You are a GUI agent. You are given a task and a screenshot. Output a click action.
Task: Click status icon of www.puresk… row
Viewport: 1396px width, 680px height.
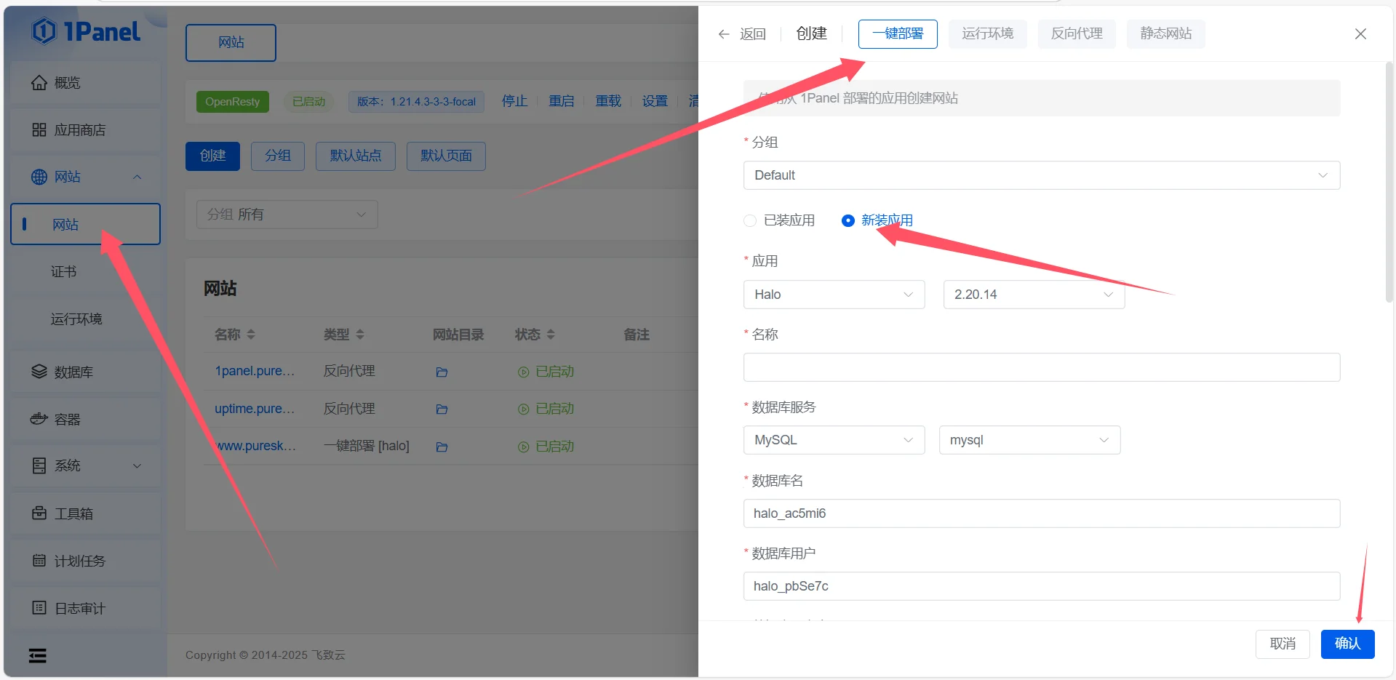(523, 447)
